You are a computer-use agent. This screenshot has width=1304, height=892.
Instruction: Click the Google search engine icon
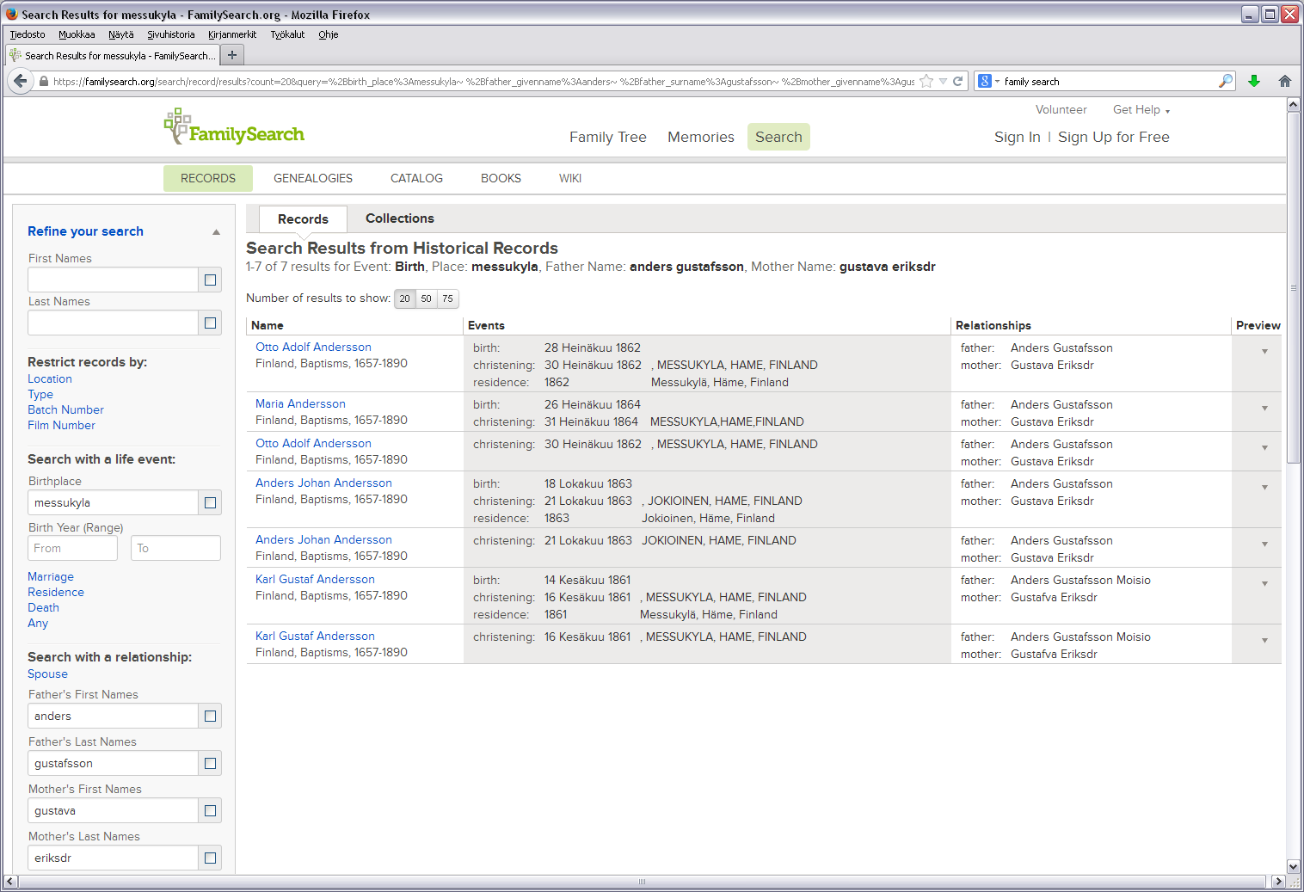[x=985, y=81]
